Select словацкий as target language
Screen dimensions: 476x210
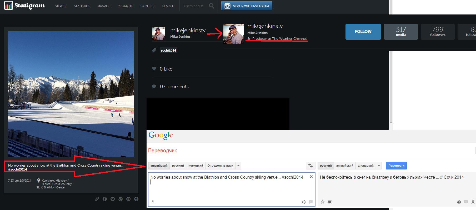[366, 166]
